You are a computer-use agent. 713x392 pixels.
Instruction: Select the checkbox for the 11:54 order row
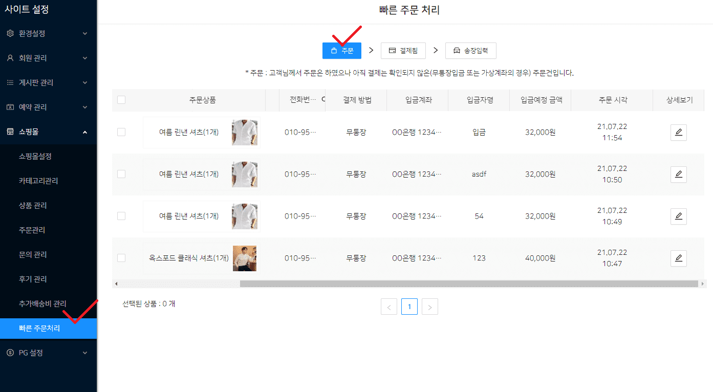click(x=121, y=132)
